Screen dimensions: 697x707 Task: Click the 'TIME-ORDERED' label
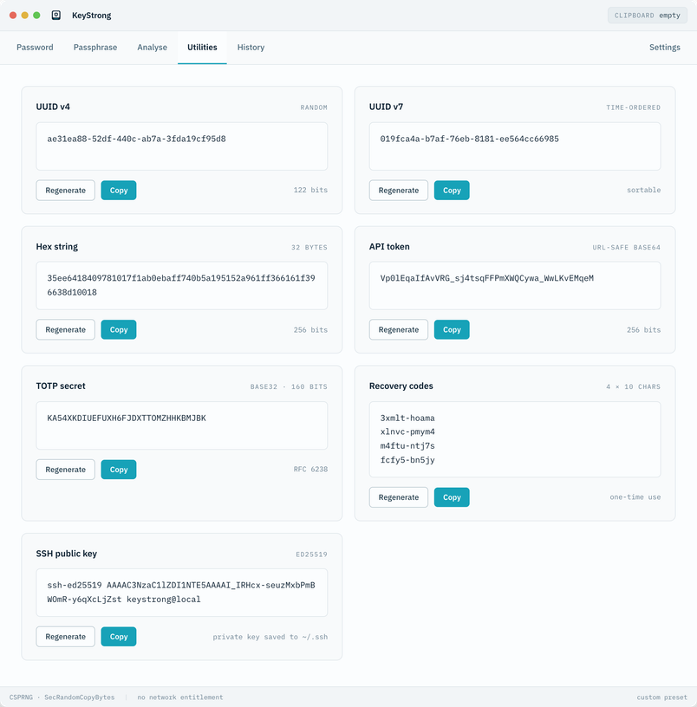click(x=633, y=107)
